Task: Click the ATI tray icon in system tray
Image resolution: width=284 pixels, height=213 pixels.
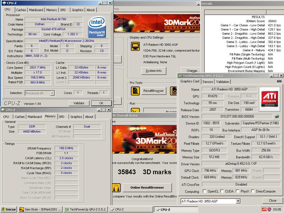Action: click(264, 209)
